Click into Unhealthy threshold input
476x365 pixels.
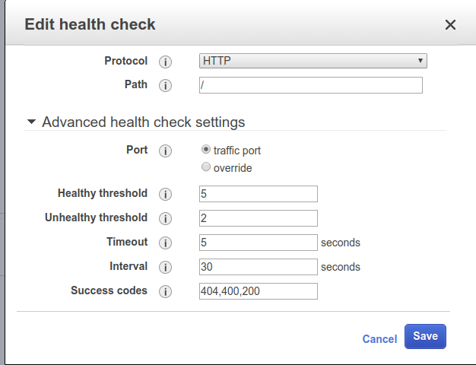point(258,218)
